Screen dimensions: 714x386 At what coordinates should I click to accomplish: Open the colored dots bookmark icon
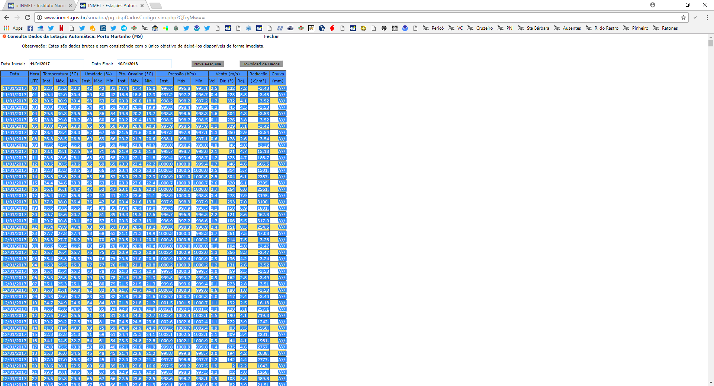tap(165, 28)
